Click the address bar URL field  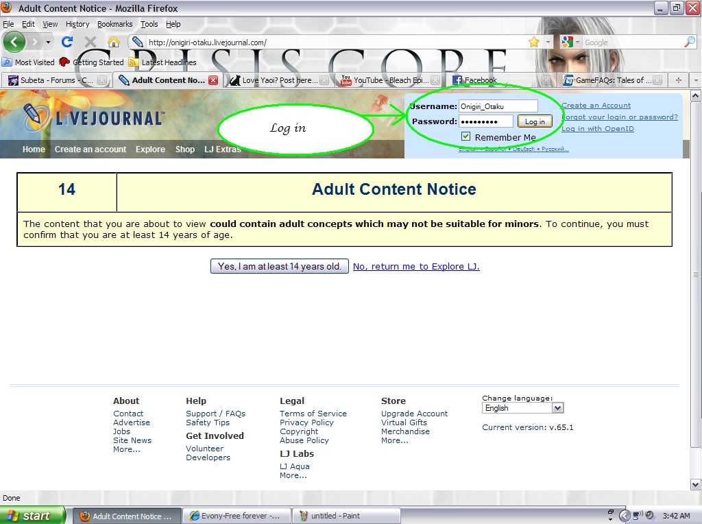(336, 42)
